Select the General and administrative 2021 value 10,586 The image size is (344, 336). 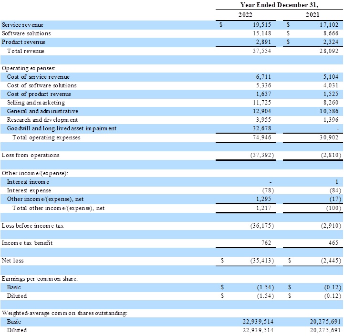tap(329, 111)
